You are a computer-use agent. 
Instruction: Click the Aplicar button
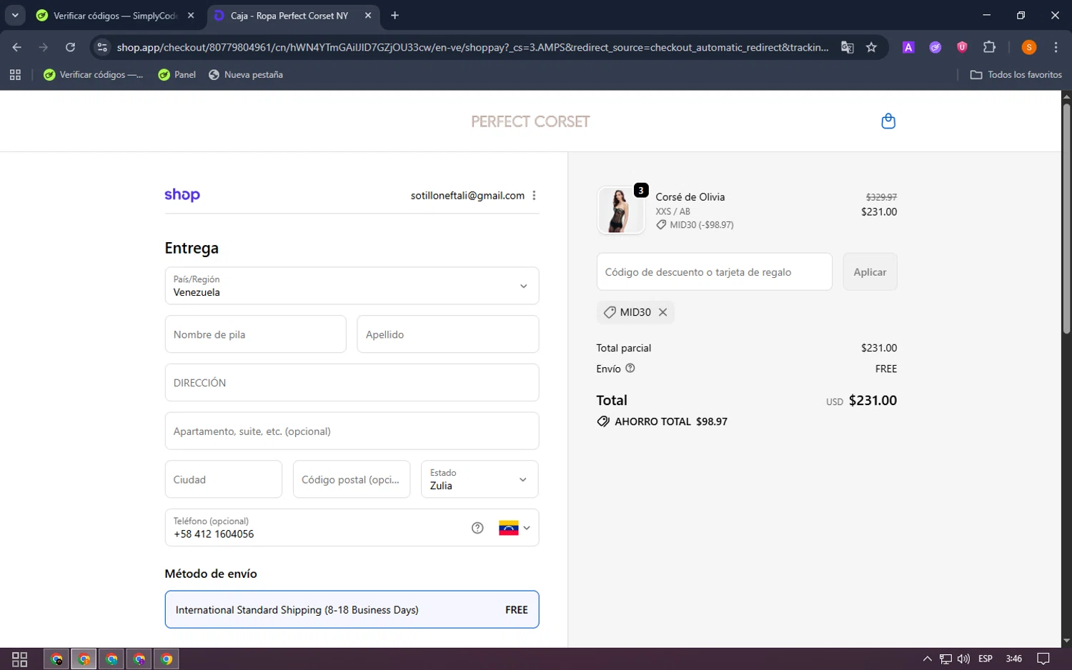[x=870, y=271]
